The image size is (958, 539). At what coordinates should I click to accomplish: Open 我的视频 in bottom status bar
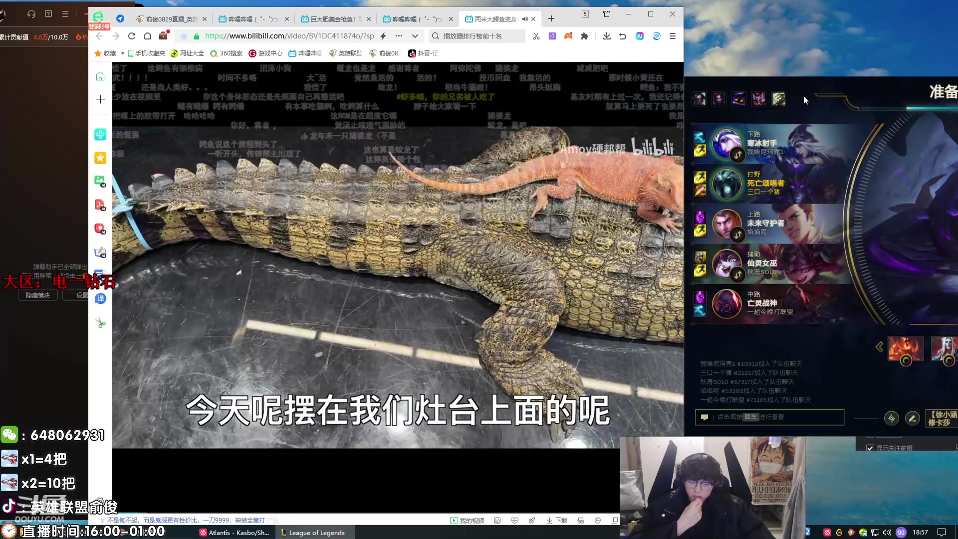[467, 520]
